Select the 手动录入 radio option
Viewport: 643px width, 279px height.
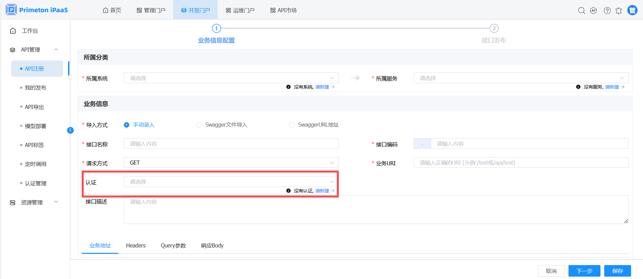pyautogui.click(x=127, y=125)
